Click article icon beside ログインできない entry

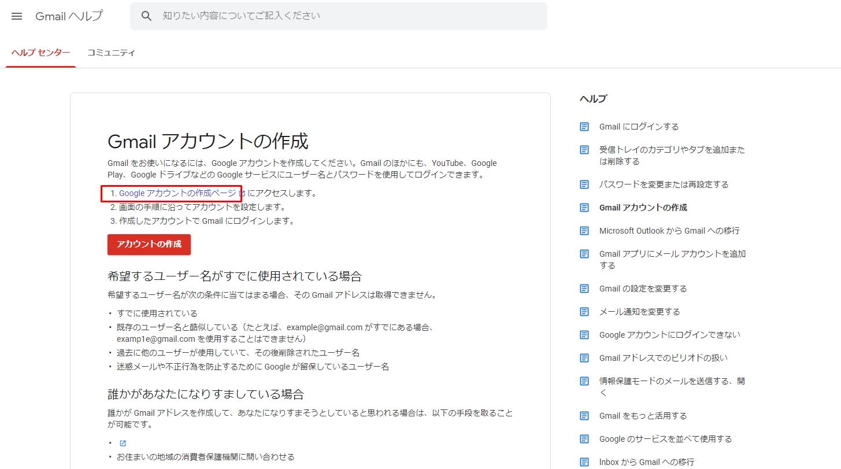click(584, 335)
